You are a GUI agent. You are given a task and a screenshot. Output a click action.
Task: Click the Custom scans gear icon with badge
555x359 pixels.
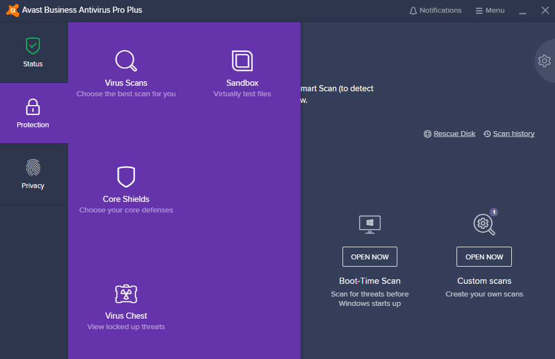pyautogui.click(x=484, y=224)
